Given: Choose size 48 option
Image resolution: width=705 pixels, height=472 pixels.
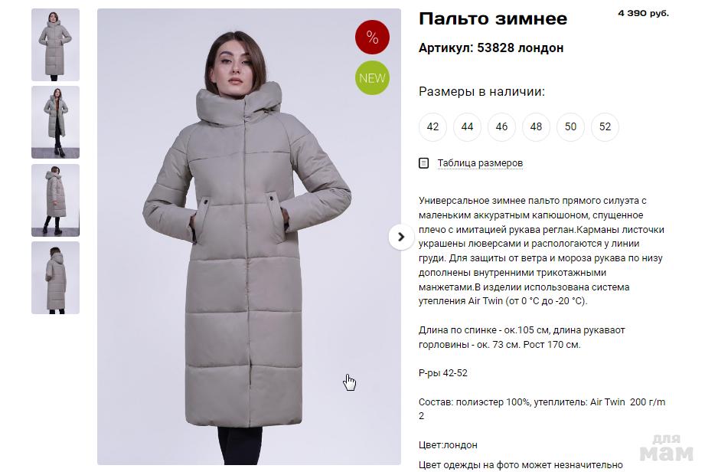Looking at the screenshot, I should tap(536, 127).
